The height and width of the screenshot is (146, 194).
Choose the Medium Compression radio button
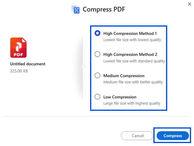97,76
